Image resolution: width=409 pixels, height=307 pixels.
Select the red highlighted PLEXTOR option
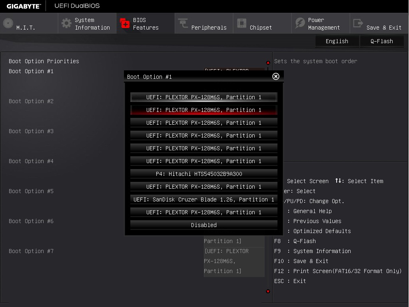(204, 110)
